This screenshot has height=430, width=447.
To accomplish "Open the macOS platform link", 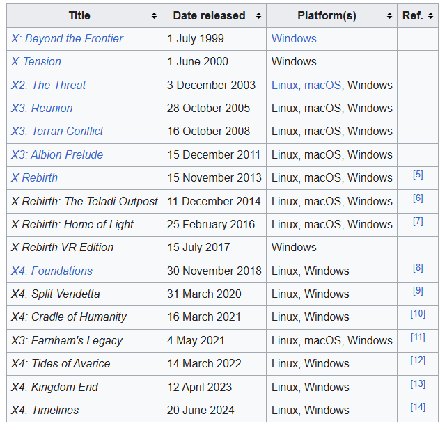I will click(322, 85).
